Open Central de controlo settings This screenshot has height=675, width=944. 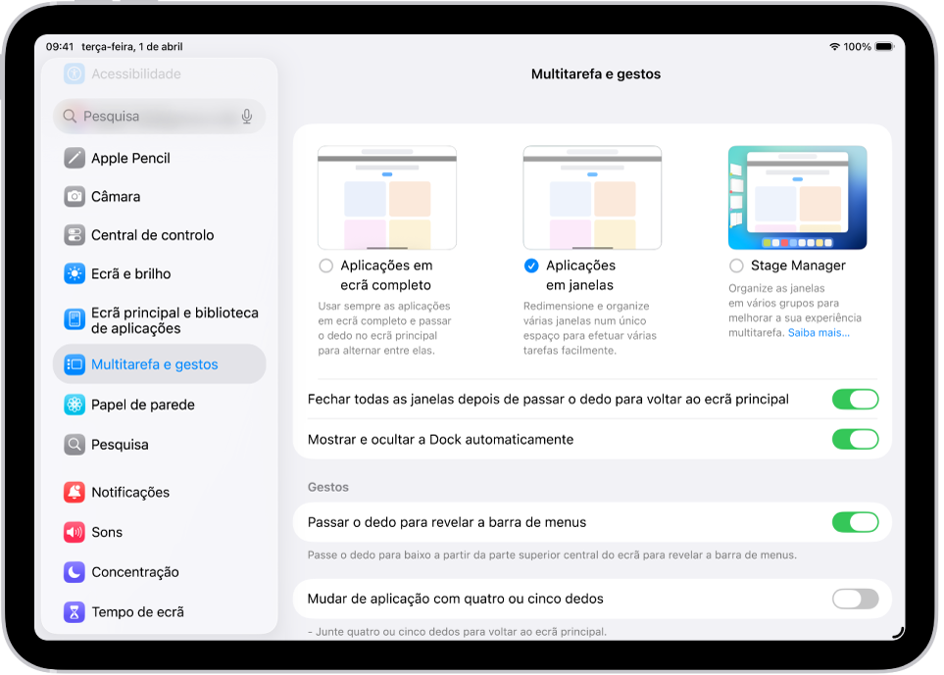(x=75, y=235)
